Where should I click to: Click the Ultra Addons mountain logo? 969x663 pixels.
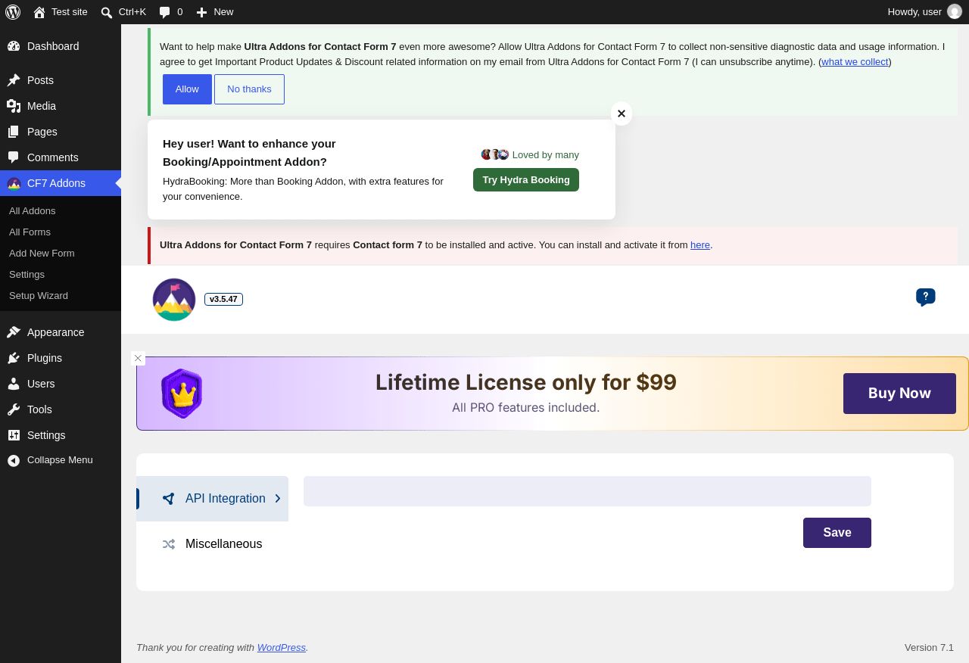[x=174, y=300]
